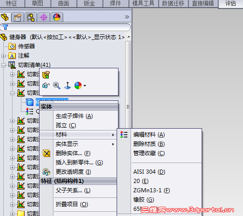The image size is (243, 216).
Task: Expand the second cut list item
Action: (12, 84)
